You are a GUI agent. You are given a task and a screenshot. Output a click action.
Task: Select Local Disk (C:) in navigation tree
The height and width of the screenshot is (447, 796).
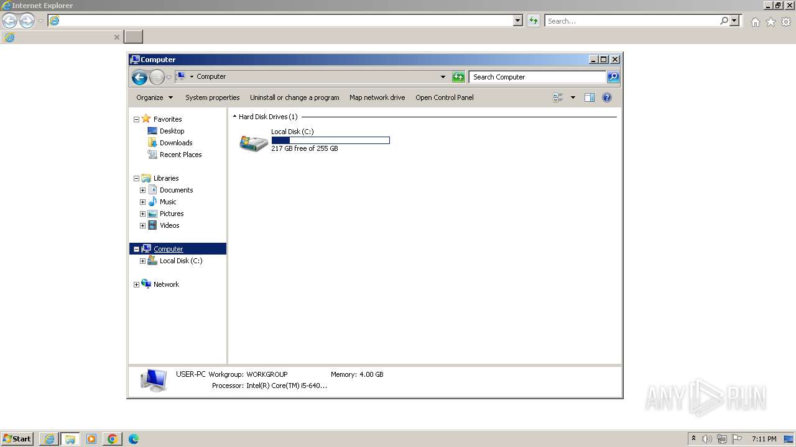[180, 261]
